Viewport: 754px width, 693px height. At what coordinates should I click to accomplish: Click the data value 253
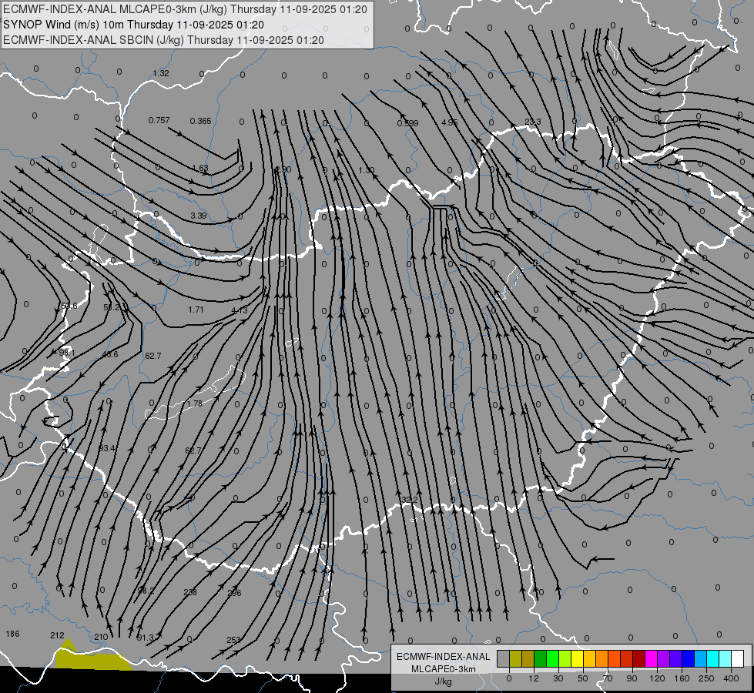(x=233, y=640)
